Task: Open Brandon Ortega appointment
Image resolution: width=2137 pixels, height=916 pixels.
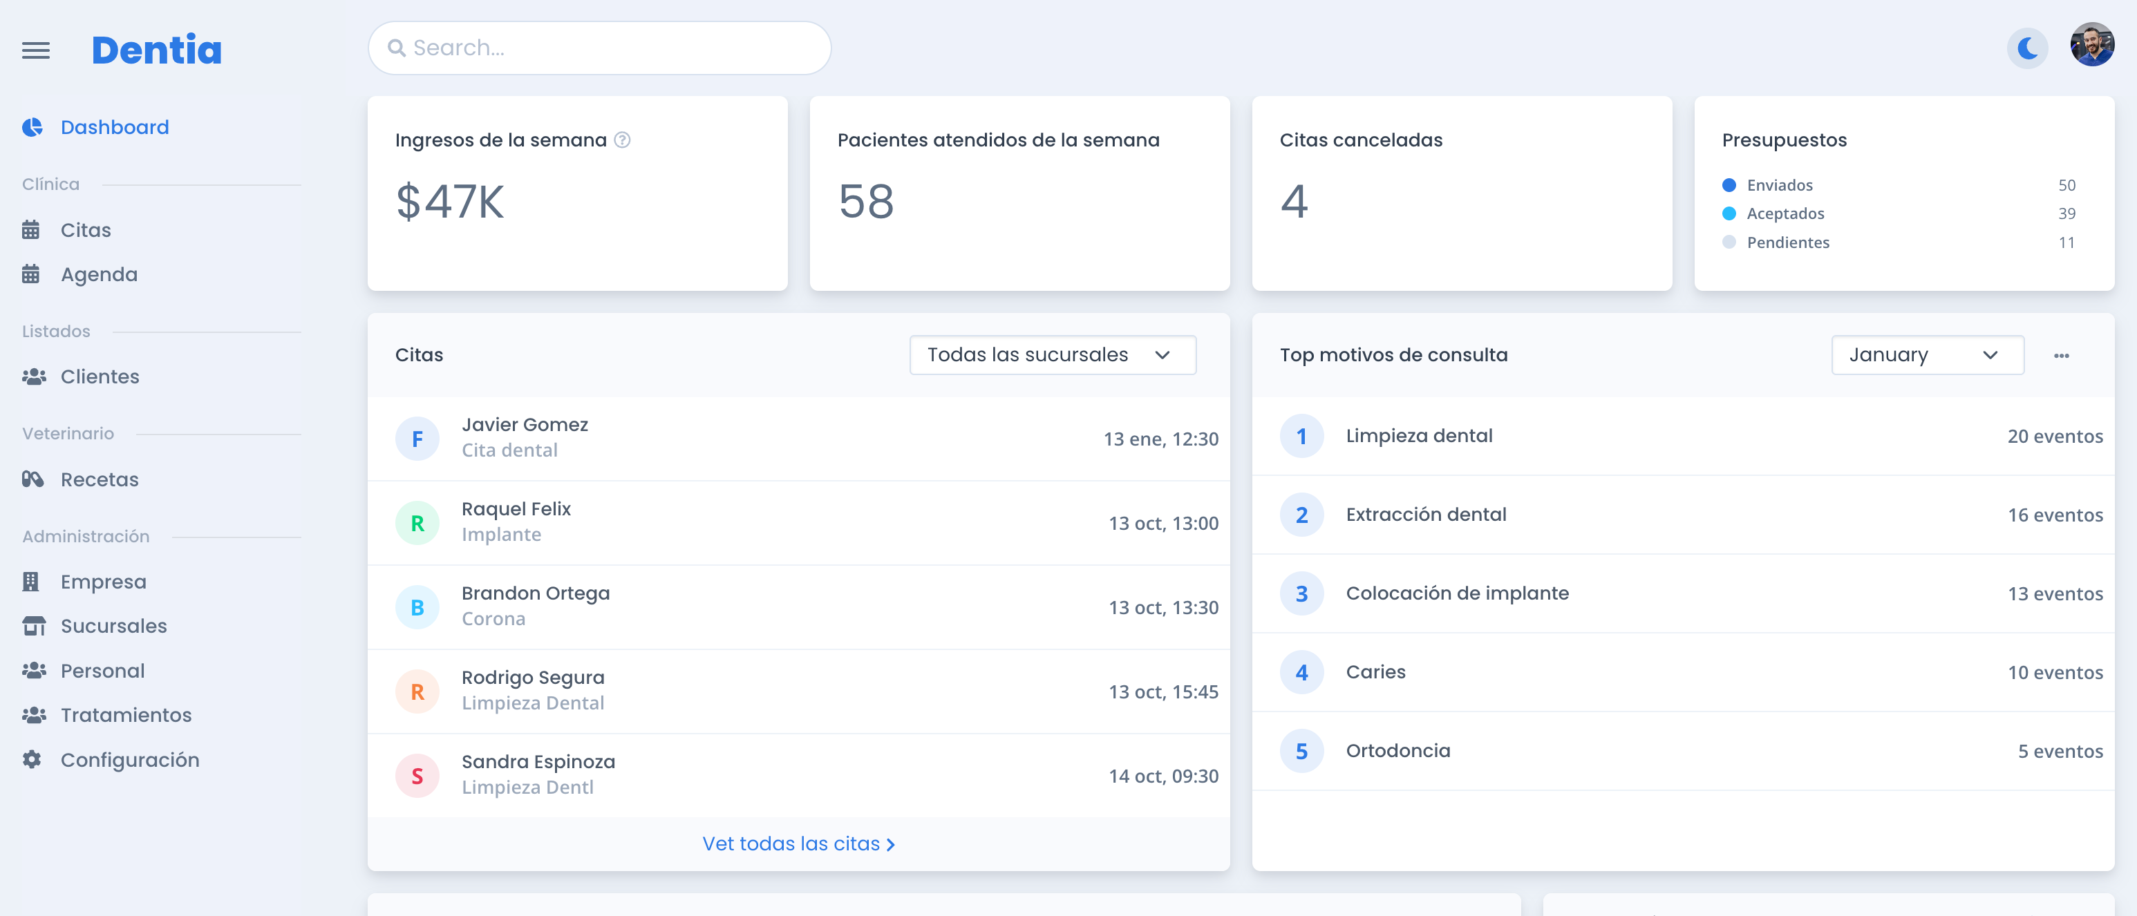Action: click(x=799, y=607)
